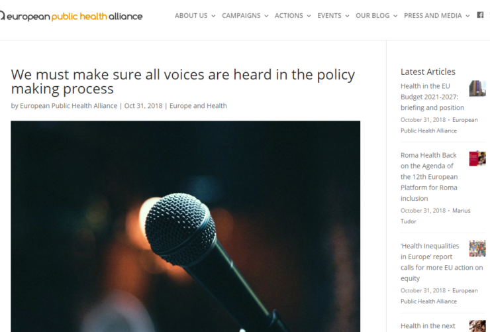This screenshot has width=490, height=332.
Task: Click the 'Health in the next' article thumbnail
Action: [x=477, y=326]
